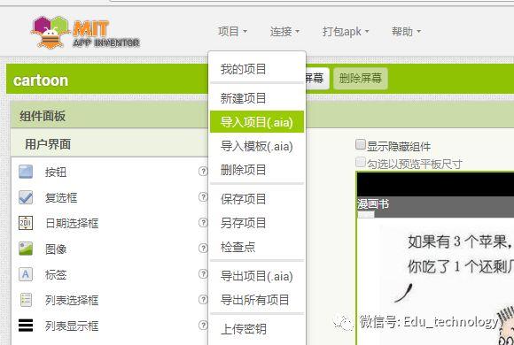Viewport: 514px width, 345px height.
Task: Click the 删除屏幕 button
Action: click(361, 78)
